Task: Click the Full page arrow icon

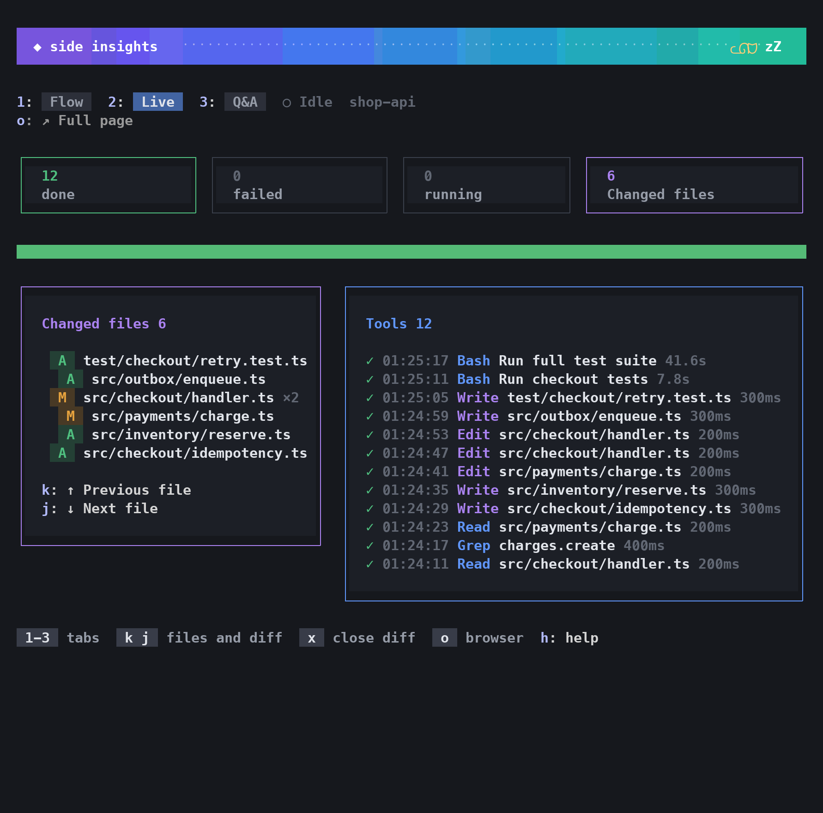Action: pos(46,121)
